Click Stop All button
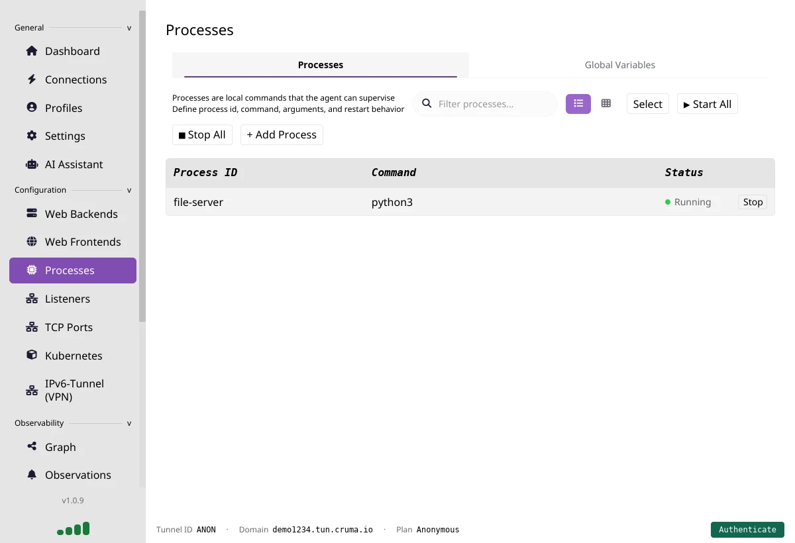 [x=202, y=134]
